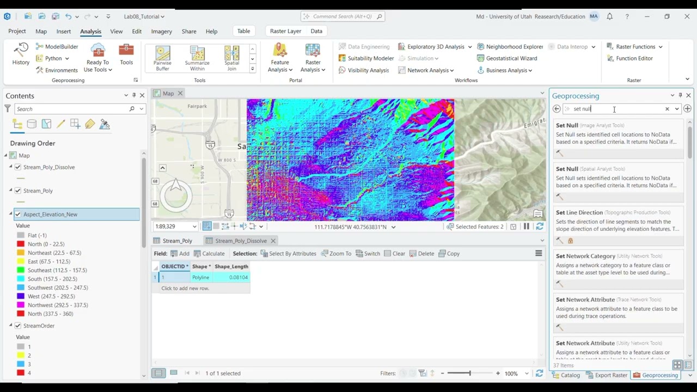Open the Tools toolbox icon
697x392 pixels.
coord(126,54)
